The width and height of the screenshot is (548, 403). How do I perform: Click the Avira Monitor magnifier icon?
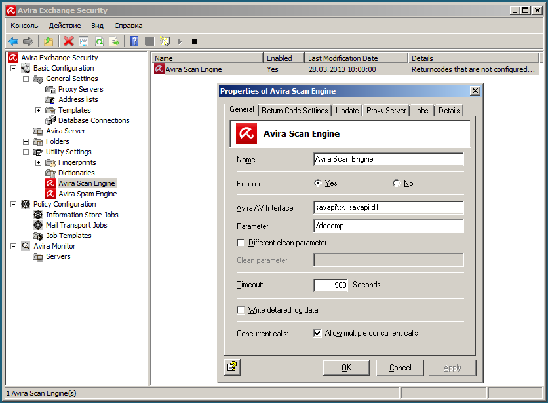(x=26, y=246)
